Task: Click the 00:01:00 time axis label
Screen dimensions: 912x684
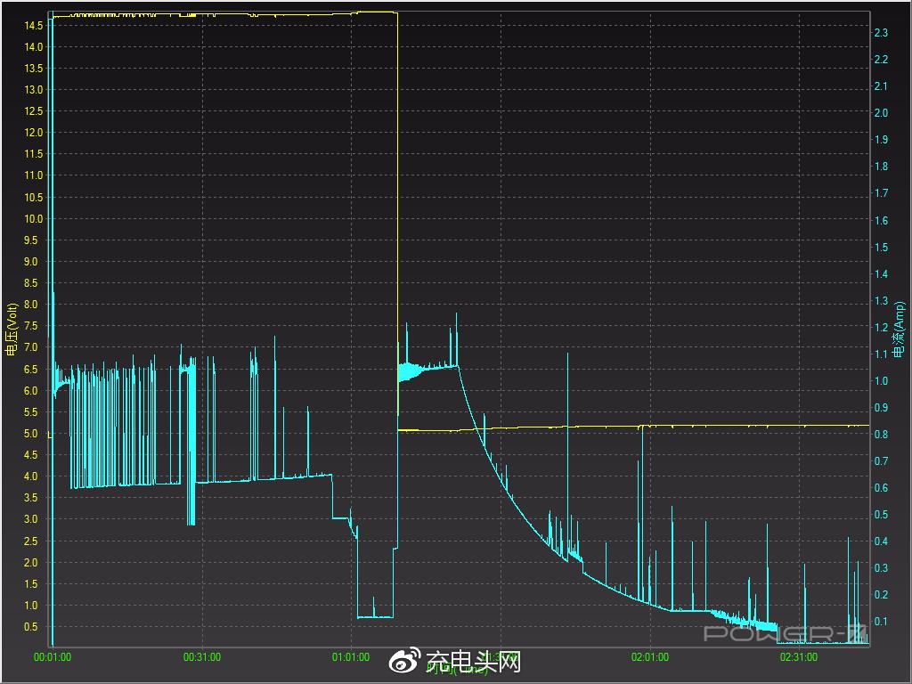Action: 53,657
